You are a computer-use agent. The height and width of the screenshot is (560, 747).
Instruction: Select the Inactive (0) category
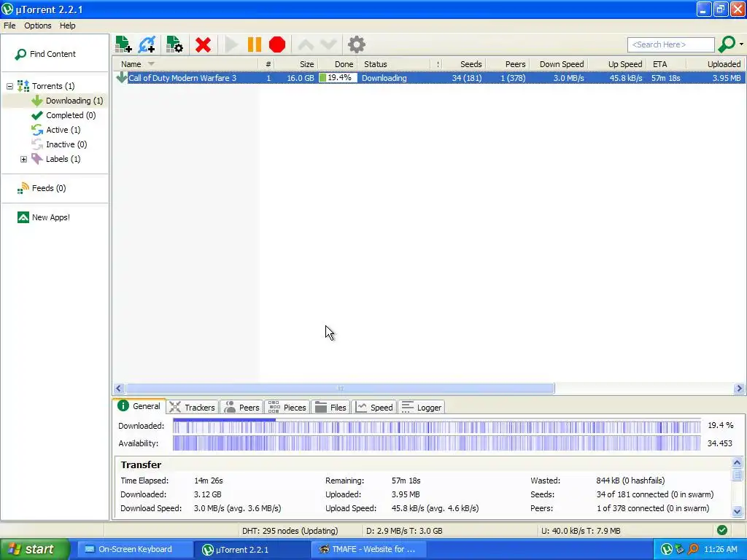click(66, 144)
